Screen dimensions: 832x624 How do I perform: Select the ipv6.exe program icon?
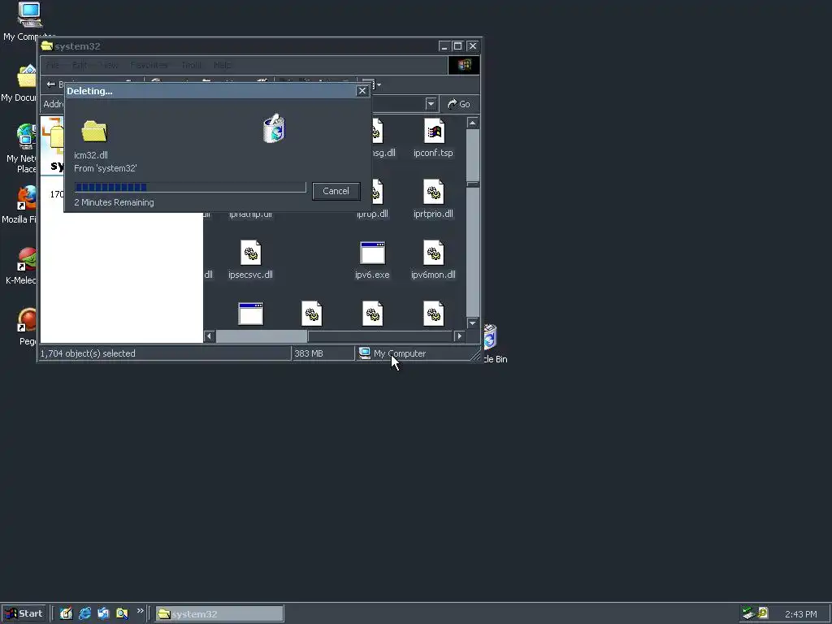click(x=372, y=253)
